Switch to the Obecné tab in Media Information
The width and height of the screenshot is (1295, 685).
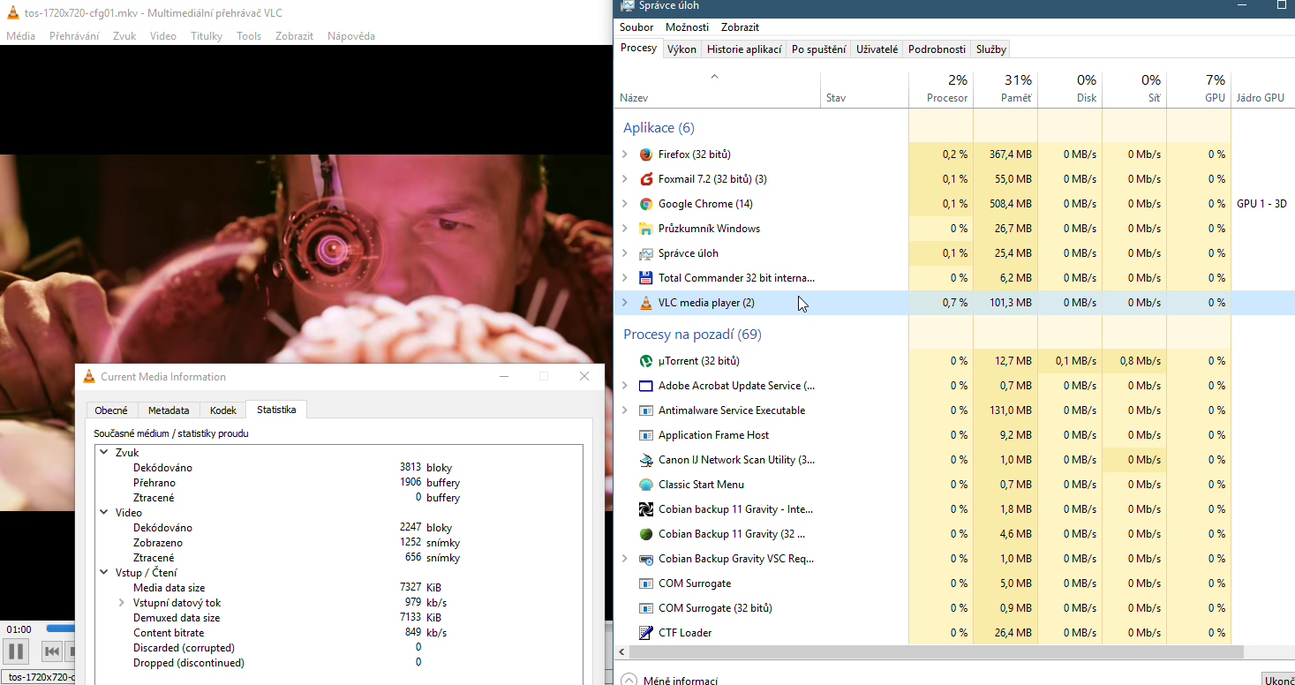click(111, 410)
